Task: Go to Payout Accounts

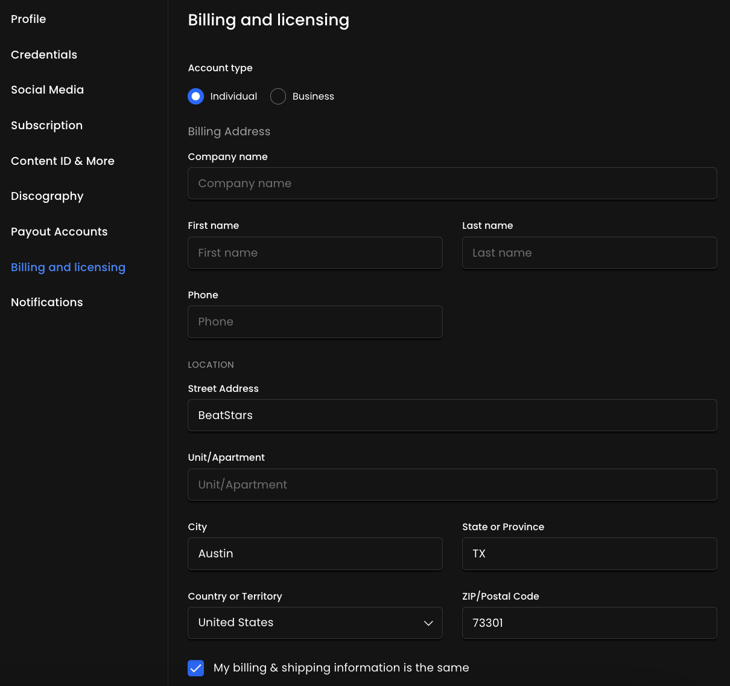Action: click(59, 232)
